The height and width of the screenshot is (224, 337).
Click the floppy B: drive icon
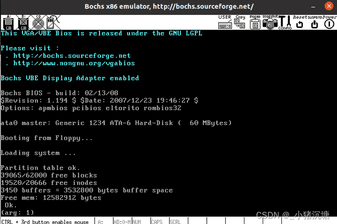(x=23, y=22)
